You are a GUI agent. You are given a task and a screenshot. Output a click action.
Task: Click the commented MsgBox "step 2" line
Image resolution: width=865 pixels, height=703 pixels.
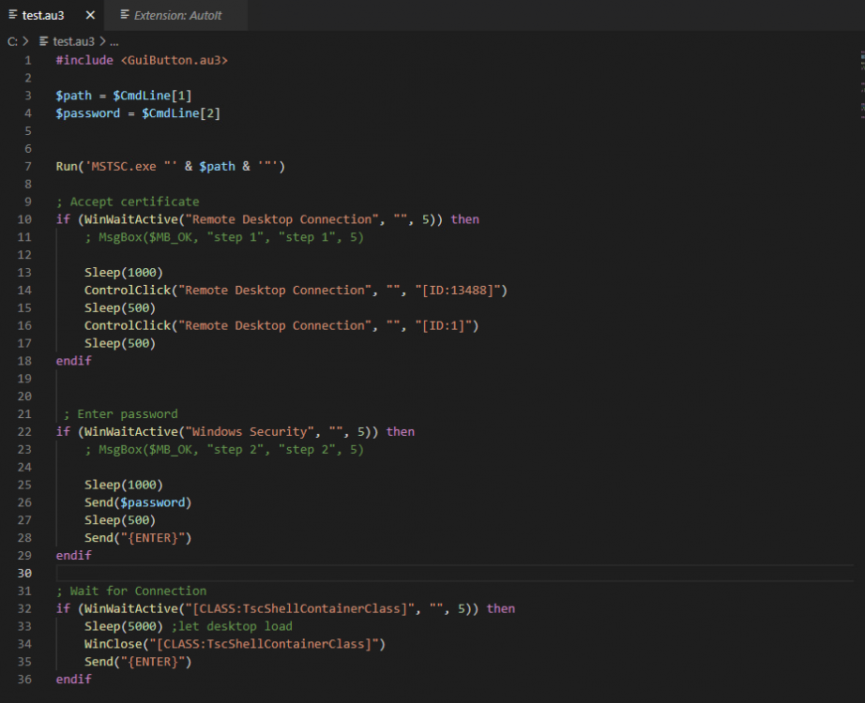(224, 449)
